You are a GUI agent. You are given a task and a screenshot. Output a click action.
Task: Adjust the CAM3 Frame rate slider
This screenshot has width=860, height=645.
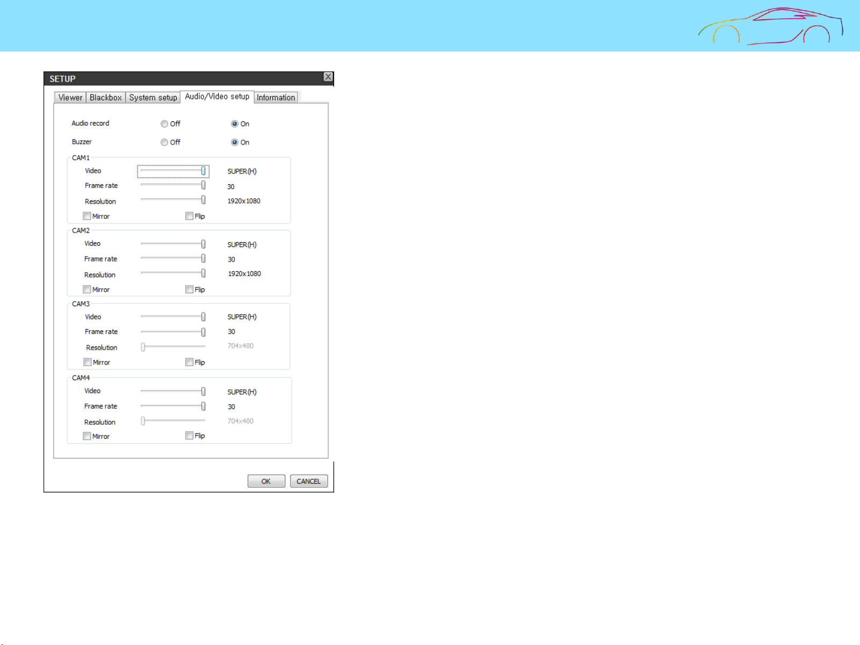tap(173, 332)
